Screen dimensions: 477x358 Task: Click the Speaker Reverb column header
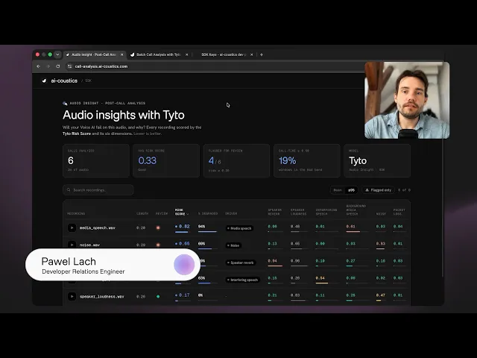tap(275, 212)
